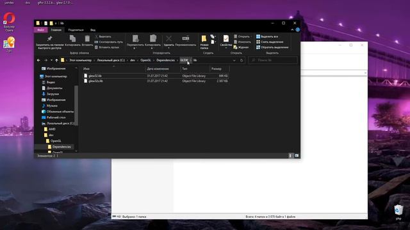Click the Move to (Переместить в) icon
410x230 pixels.
point(135,39)
